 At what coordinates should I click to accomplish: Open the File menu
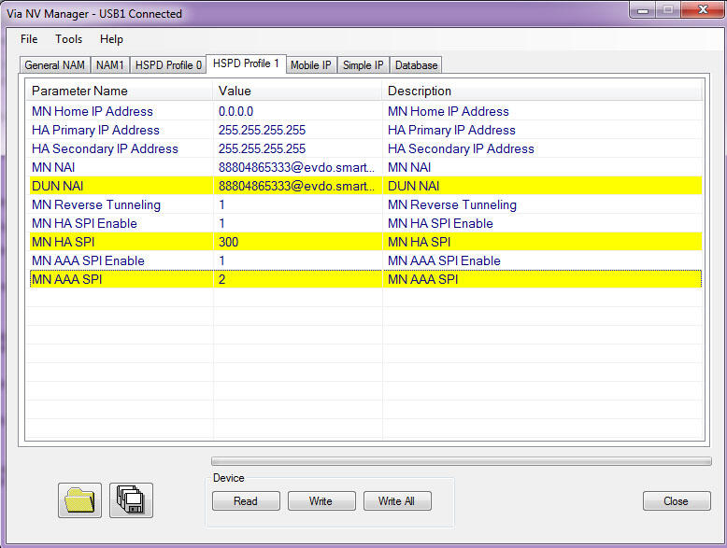[29, 39]
